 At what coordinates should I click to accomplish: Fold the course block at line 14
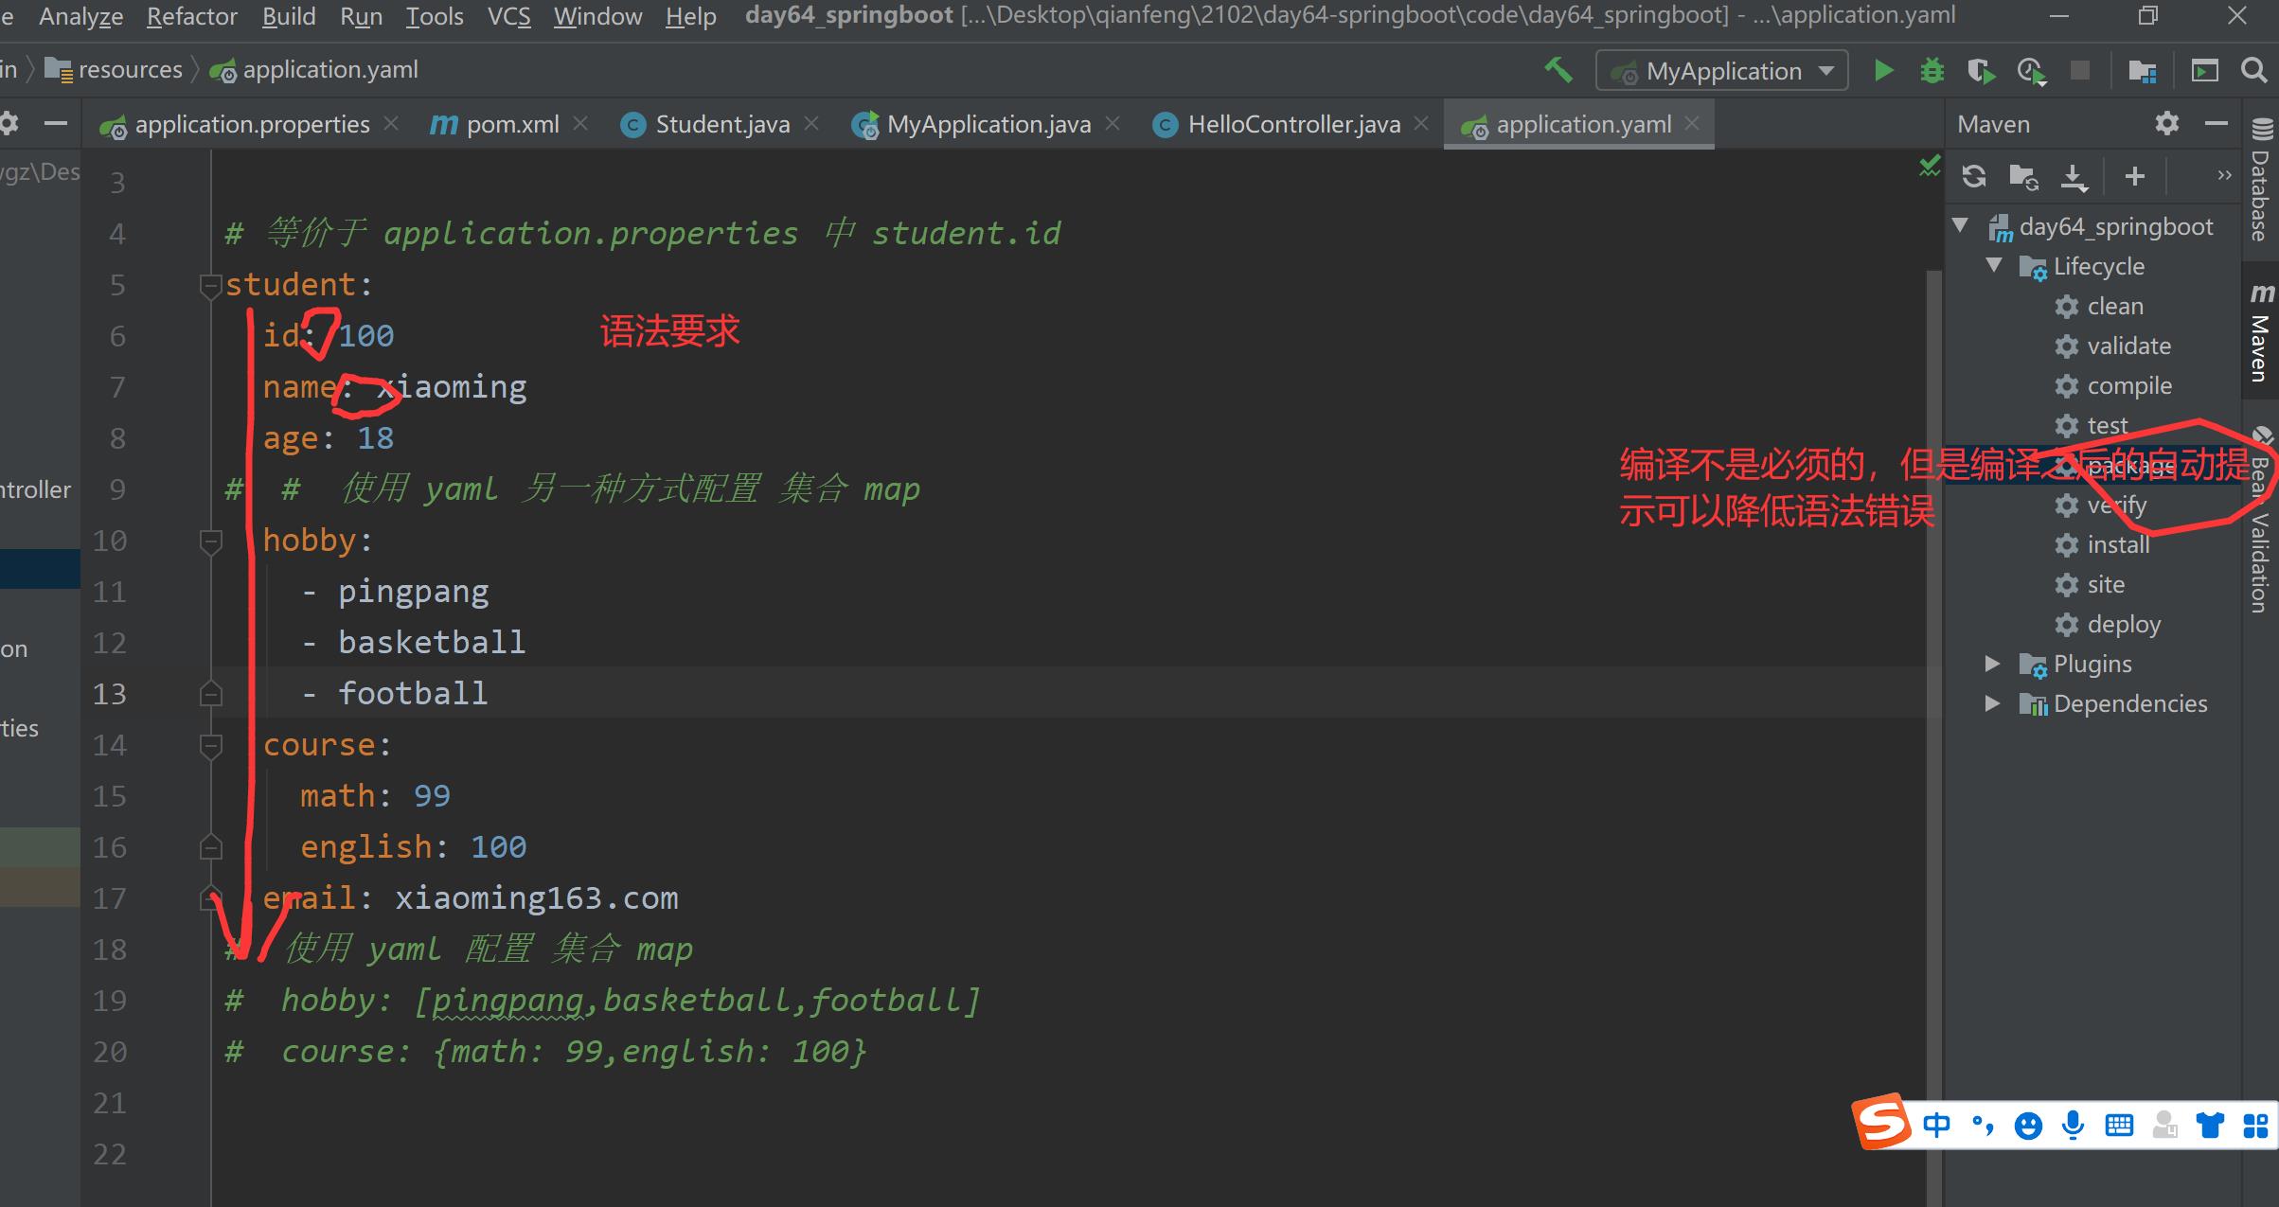(x=210, y=745)
